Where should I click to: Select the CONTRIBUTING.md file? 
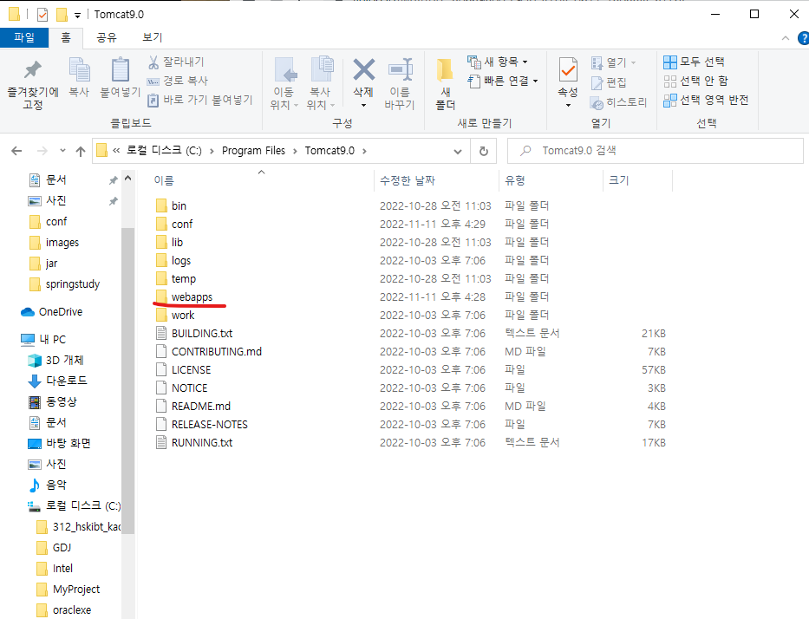point(217,352)
